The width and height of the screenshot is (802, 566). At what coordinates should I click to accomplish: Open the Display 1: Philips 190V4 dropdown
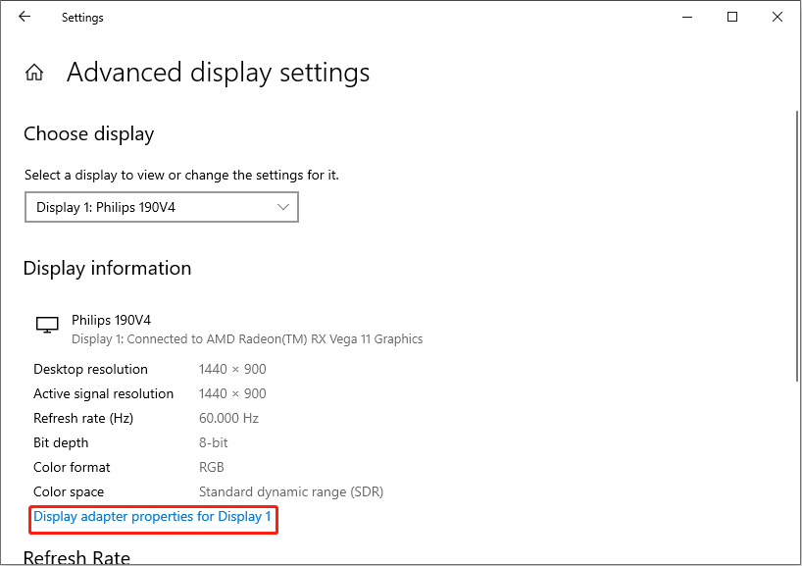tap(162, 207)
